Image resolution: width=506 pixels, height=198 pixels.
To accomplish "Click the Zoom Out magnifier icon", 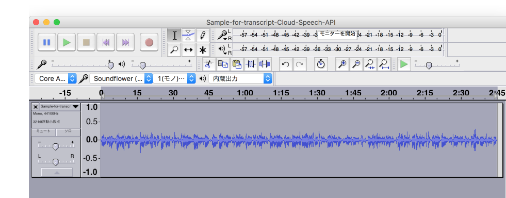I will pyautogui.click(x=356, y=64).
